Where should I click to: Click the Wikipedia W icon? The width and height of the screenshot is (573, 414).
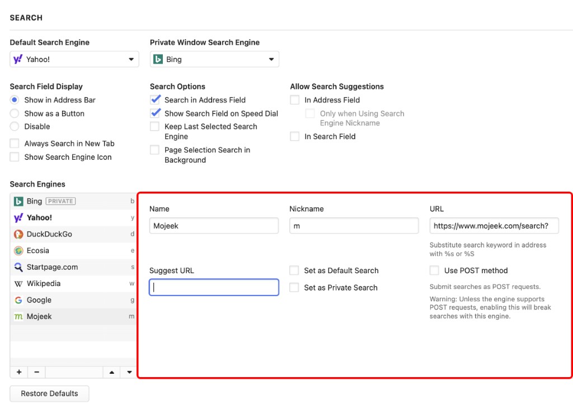(18, 284)
